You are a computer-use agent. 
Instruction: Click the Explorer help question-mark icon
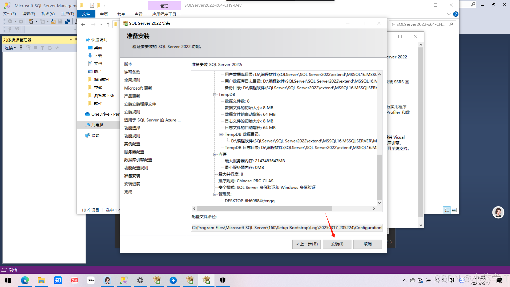(x=456, y=14)
